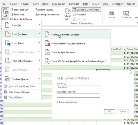
Task: Click the Database (optional) input field
Action: (x=79, y=95)
